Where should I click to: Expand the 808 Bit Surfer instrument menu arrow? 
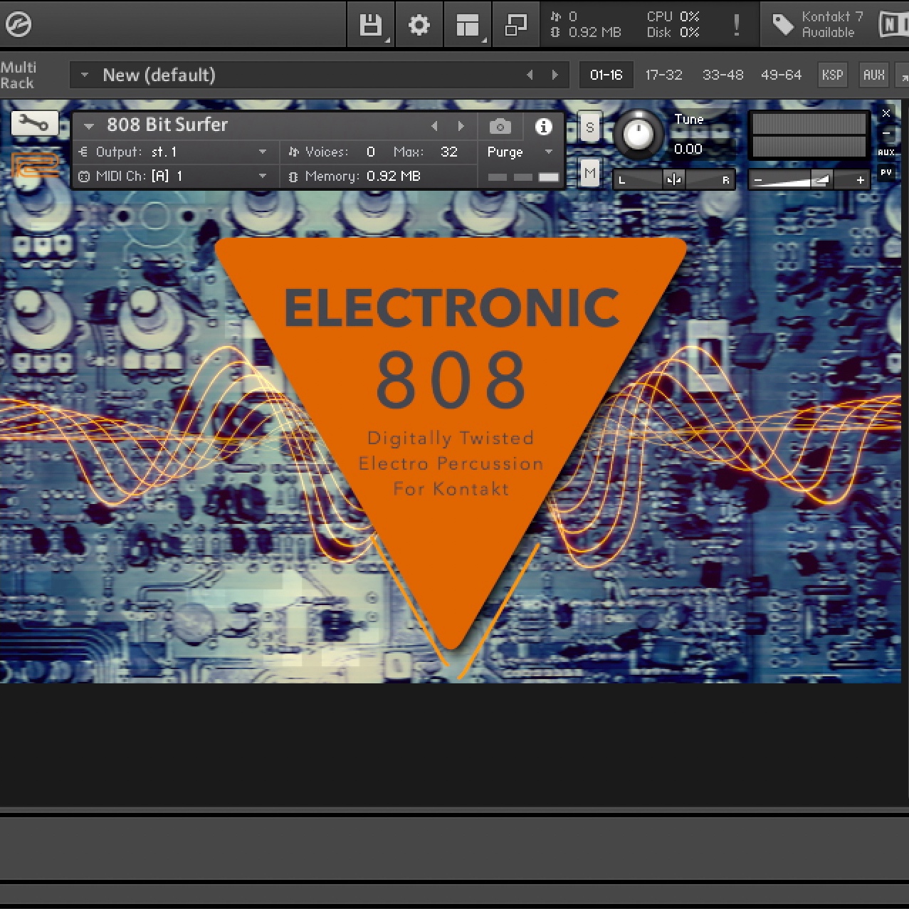click(89, 126)
